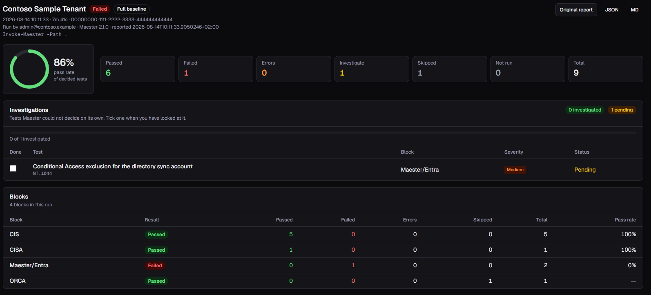Click Maester/Entra in the Investigations row
This screenshot has width=651, height=295.
[x=420, y=170]
